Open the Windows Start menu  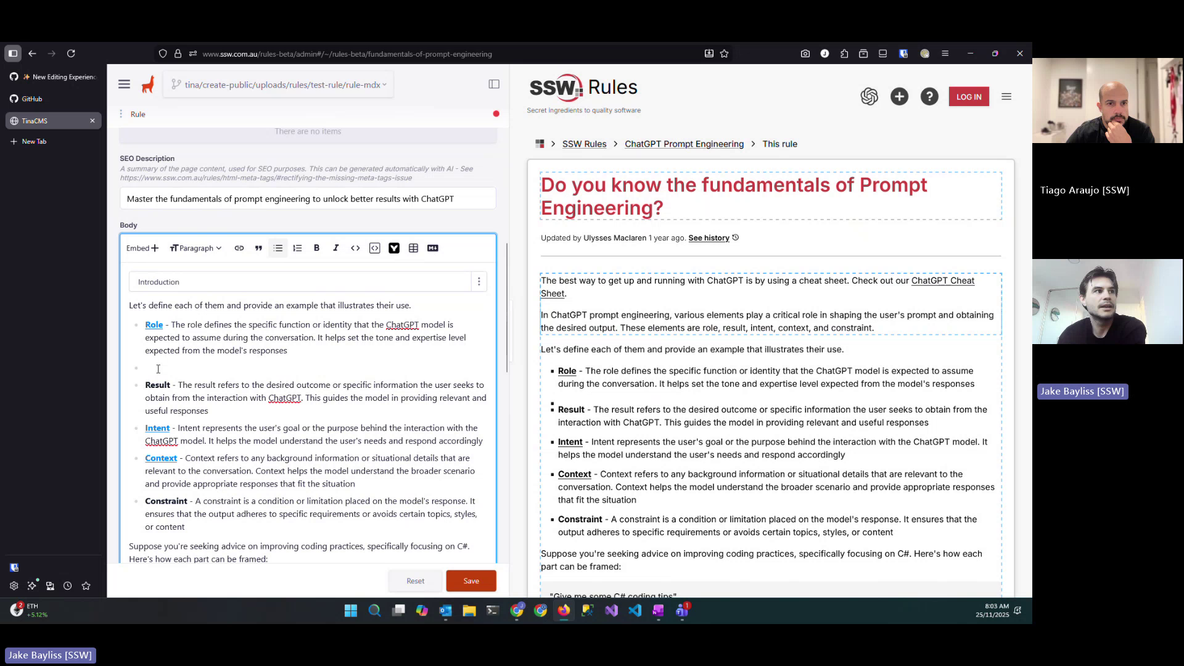point(351,611)
